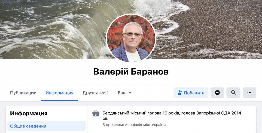The height and width of the screenshot is (133, 262).
Task: Click the magnifier search profile button
Action: [x=233, y=92]
